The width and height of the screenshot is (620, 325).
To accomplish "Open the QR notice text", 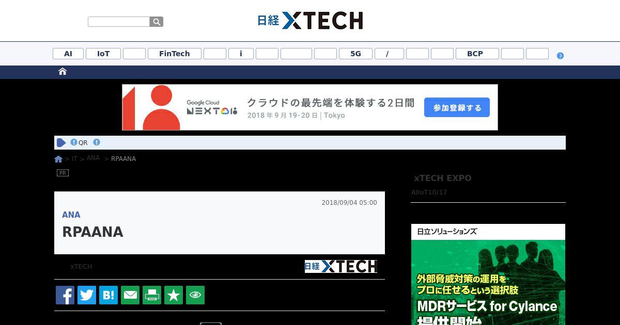I will click(83, 143).
